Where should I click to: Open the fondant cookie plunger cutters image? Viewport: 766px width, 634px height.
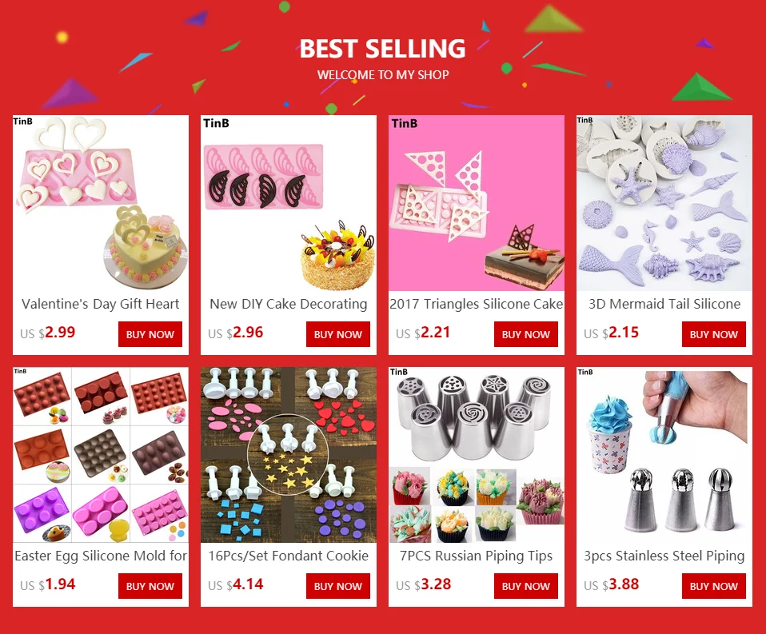(288, 455)
